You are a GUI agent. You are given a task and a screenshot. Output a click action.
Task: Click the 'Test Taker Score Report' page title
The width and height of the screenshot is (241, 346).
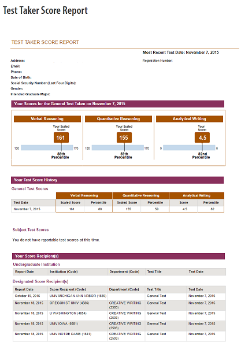point(45,10)
